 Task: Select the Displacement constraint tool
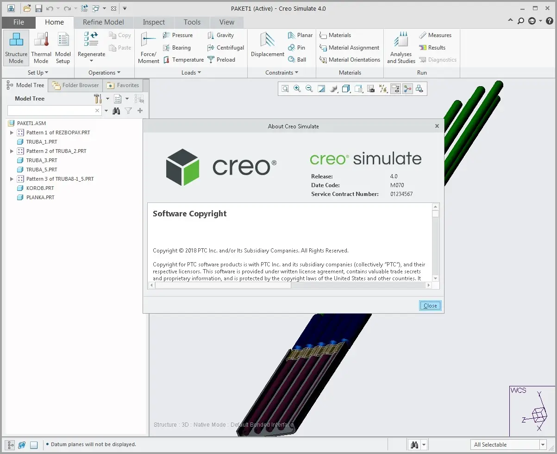point(267,45)
